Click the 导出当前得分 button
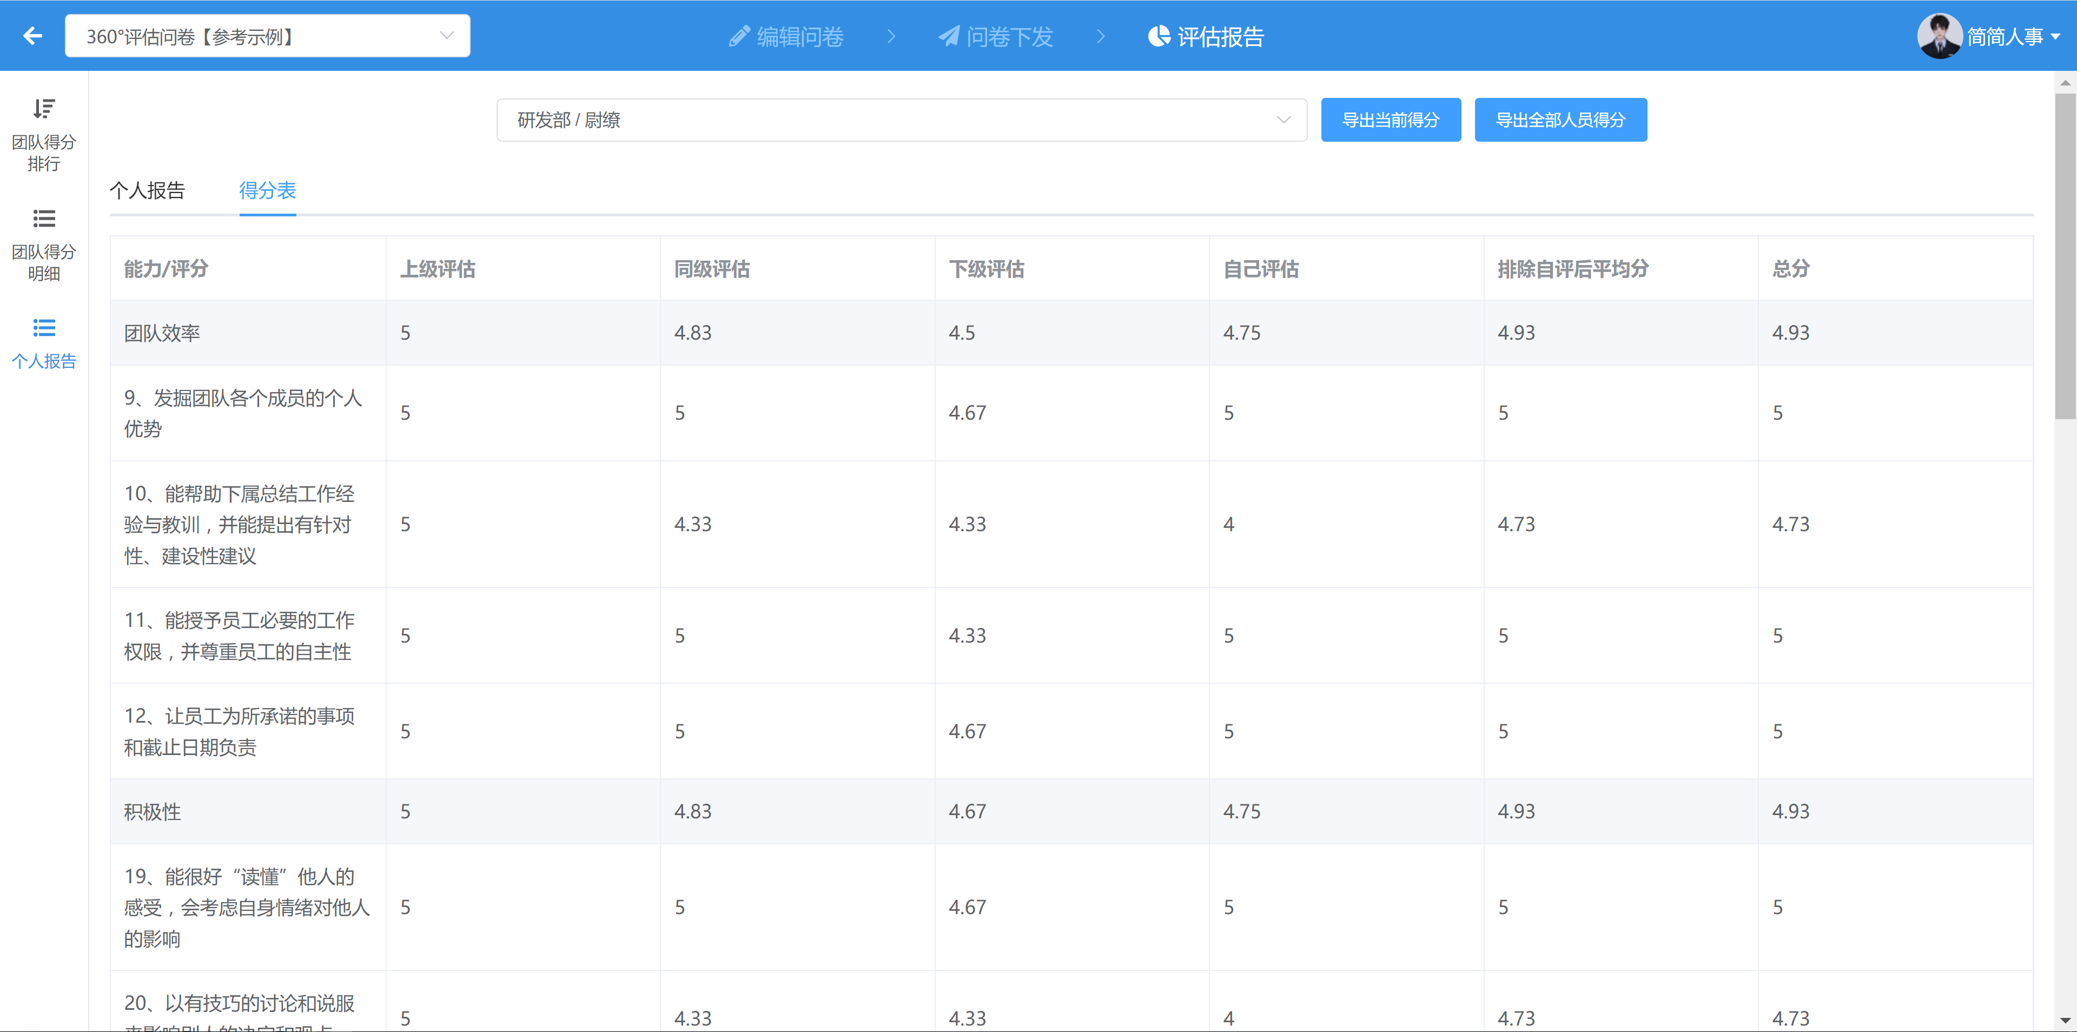 pos(1391,120)
